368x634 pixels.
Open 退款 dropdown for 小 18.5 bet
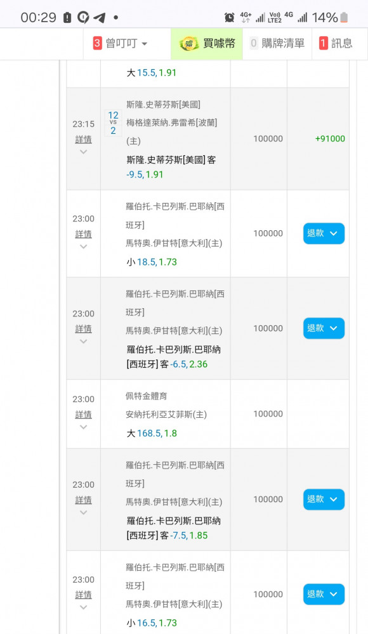(324, 233)
